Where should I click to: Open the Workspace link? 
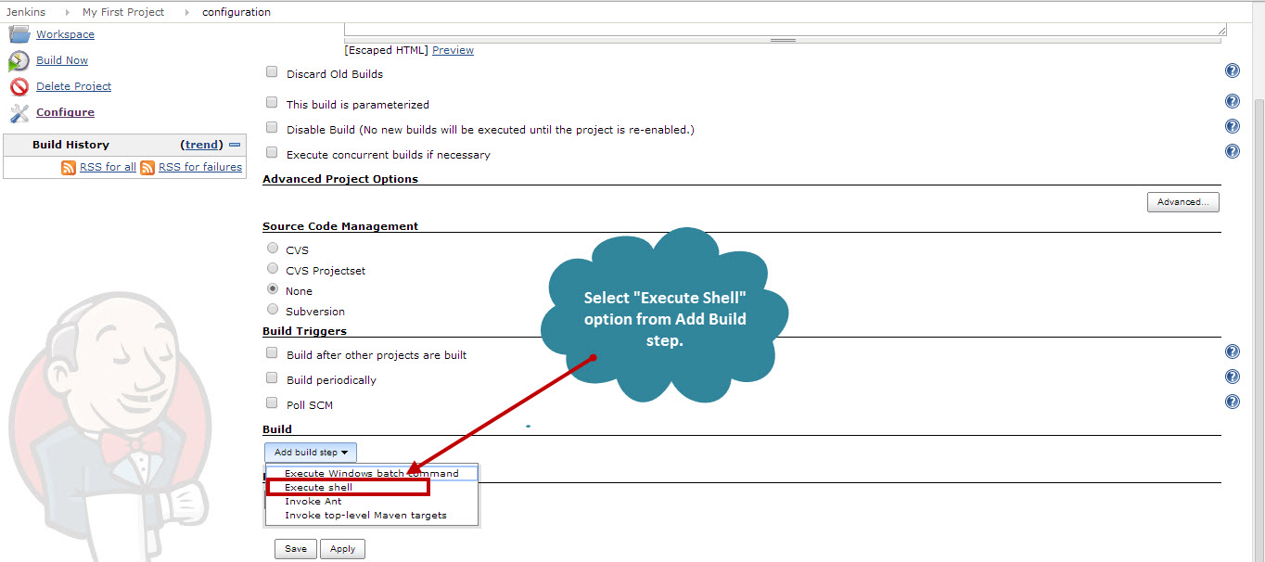click(65, 34)
